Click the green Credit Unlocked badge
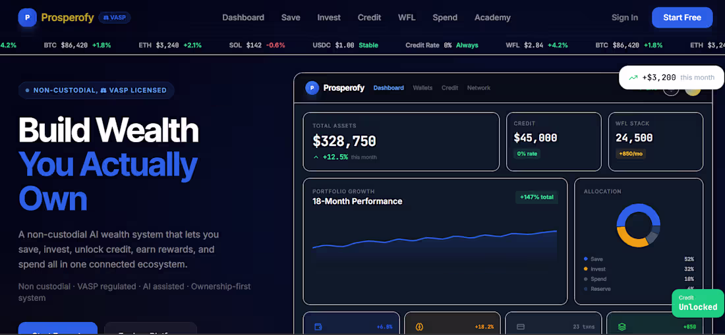This screenshot has height=335, width=725. [x=698, y=303]
